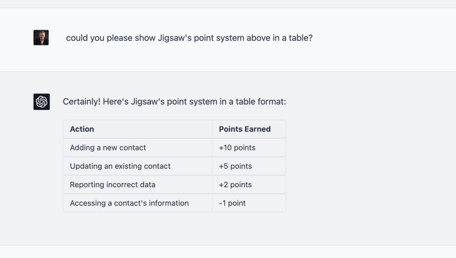
Task: Click the word 'Jigsaw's' in user message
Action: pyautogui.click(x=175, y=38)
